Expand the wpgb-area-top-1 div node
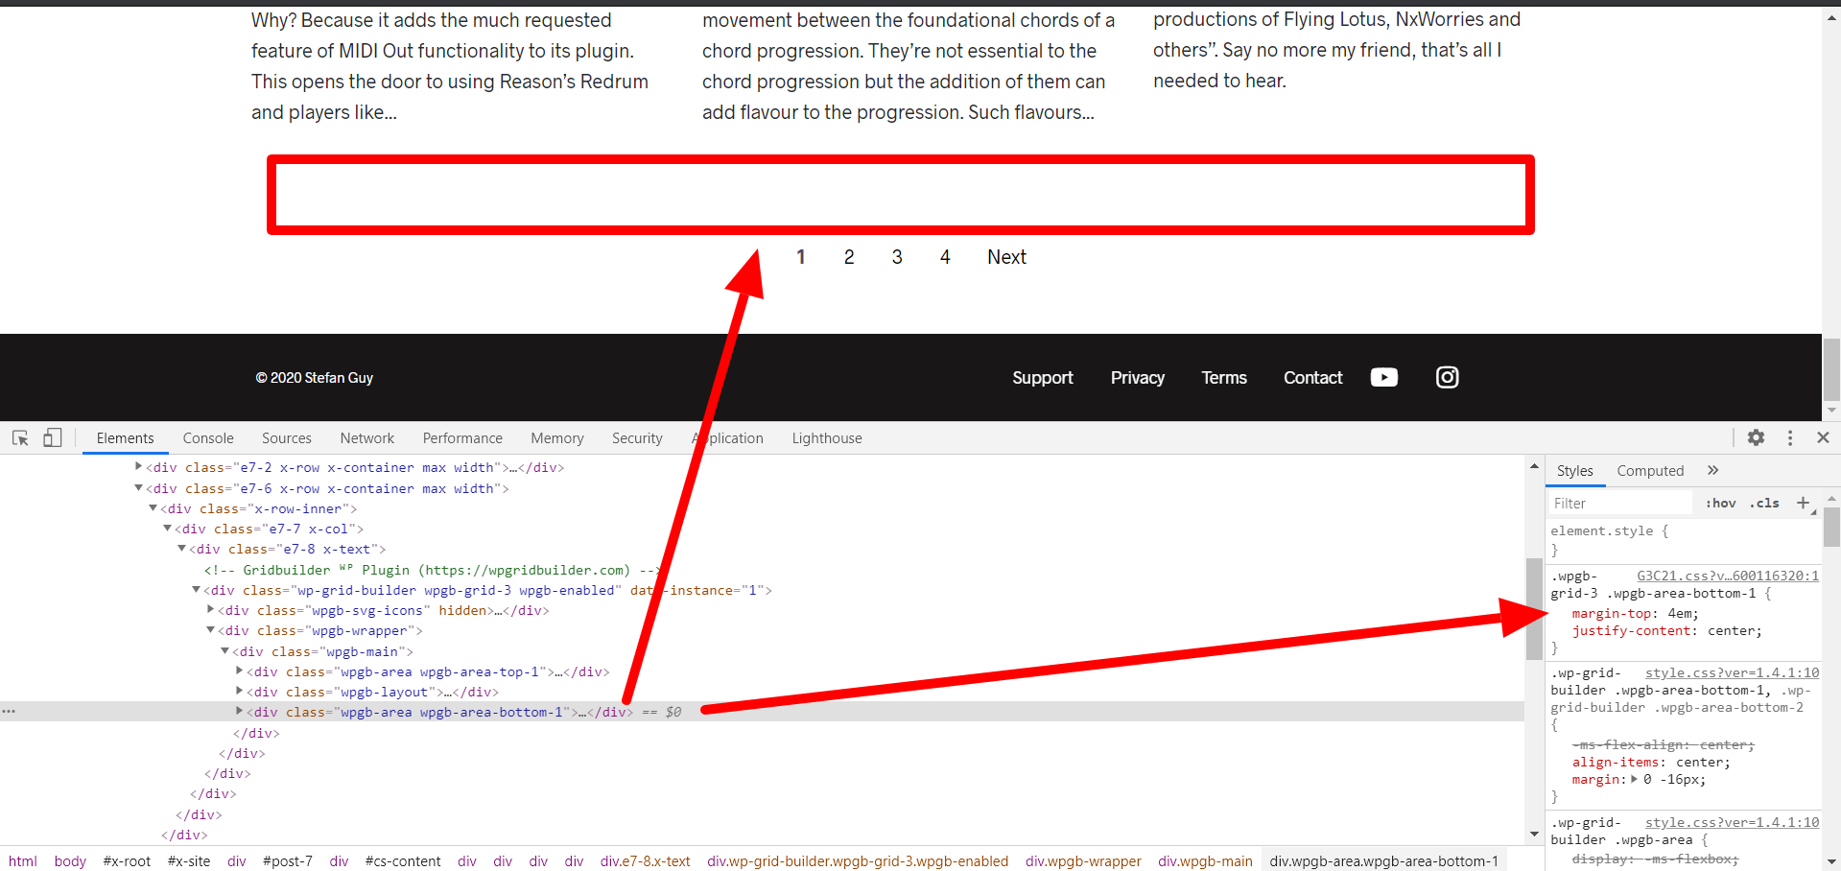1841x871 pixels. click(x=239, y=671)
